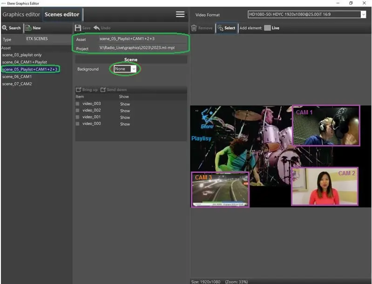Expand the Video Format dropdown
Viewport: 372px width, 284px height.
(x=363, y=14)
